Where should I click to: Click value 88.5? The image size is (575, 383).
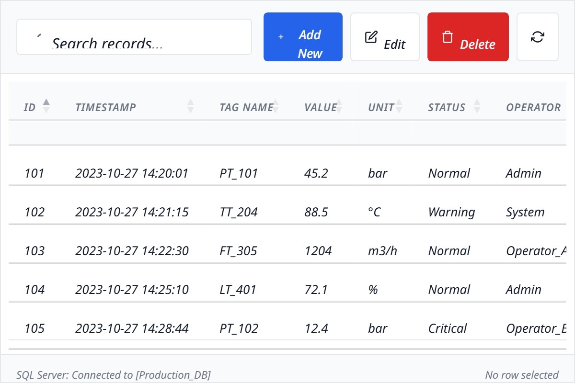click(x=316, y=212)
